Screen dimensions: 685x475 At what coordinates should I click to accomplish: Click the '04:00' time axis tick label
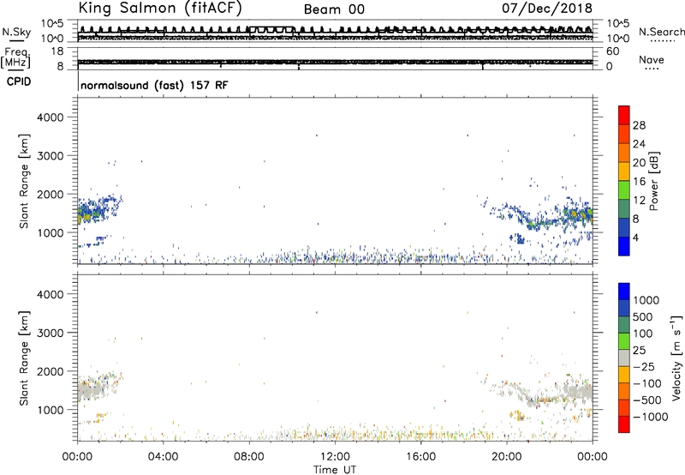[164, 457]
